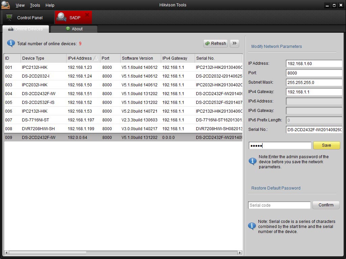
Task: Click the horizontal scrollbar right arrow
Action: click(240, 253)
